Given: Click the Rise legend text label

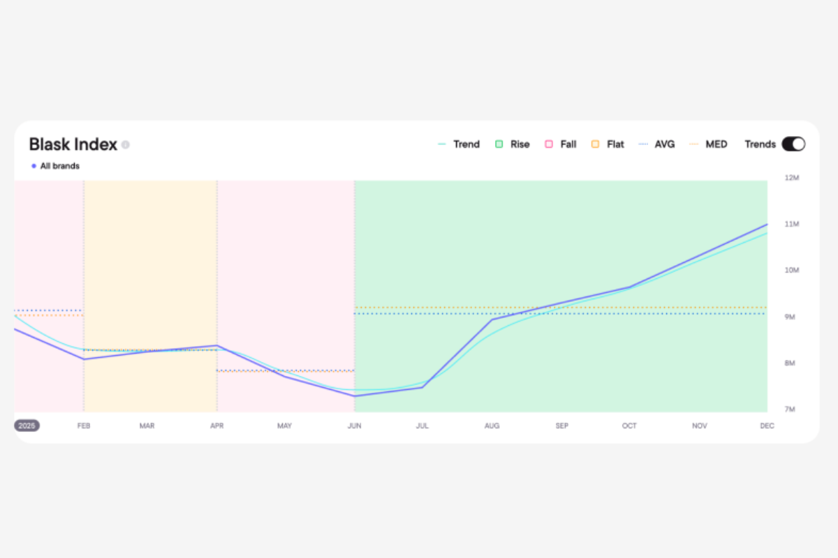Looking at the screenshot, I should coord(520,144).
